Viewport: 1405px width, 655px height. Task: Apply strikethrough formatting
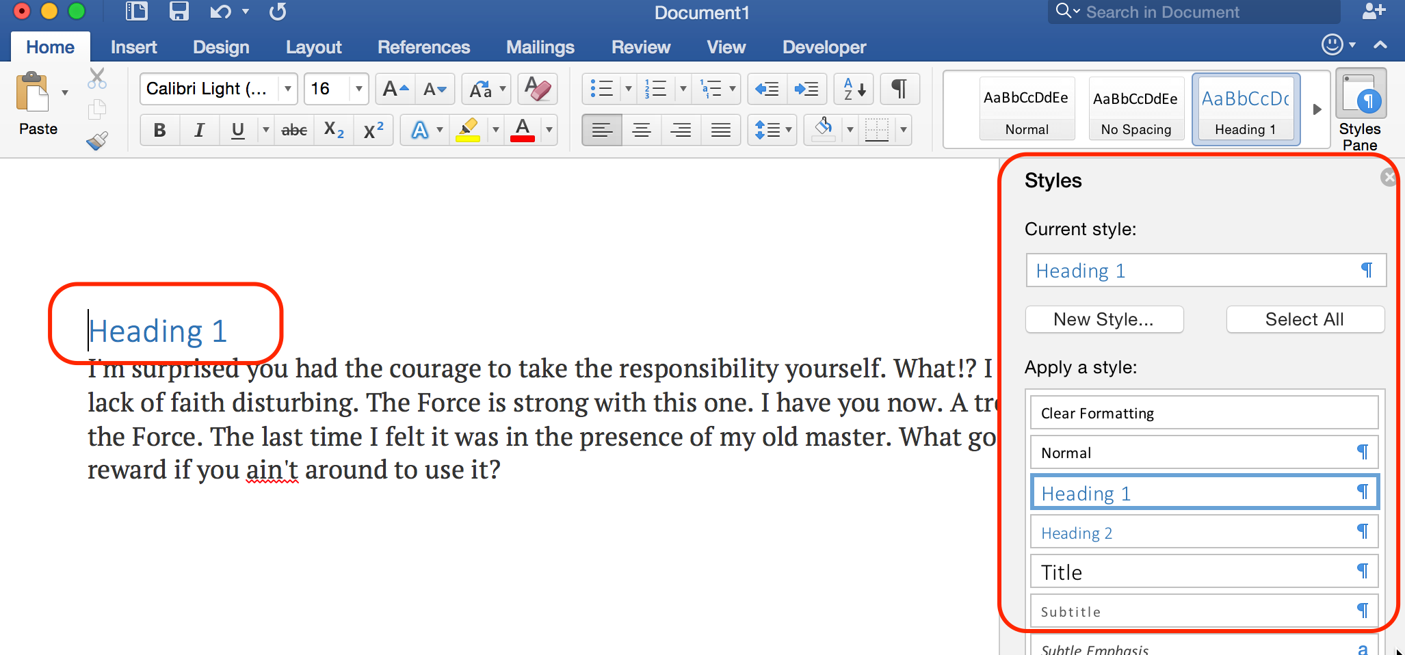(293, 130)
